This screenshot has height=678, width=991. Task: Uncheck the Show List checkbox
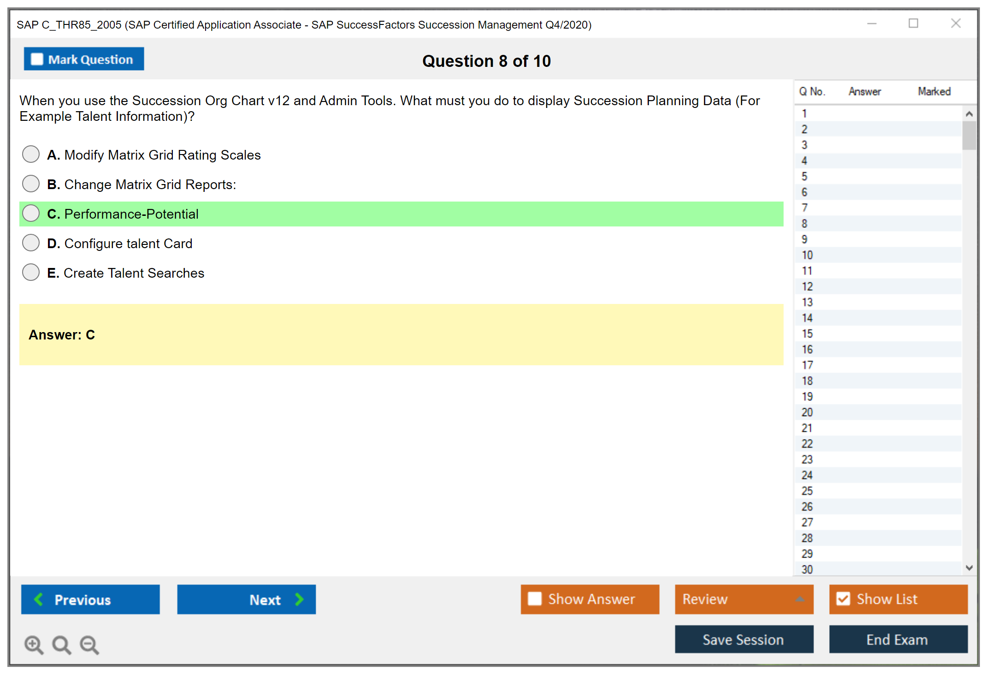[843, 599]
